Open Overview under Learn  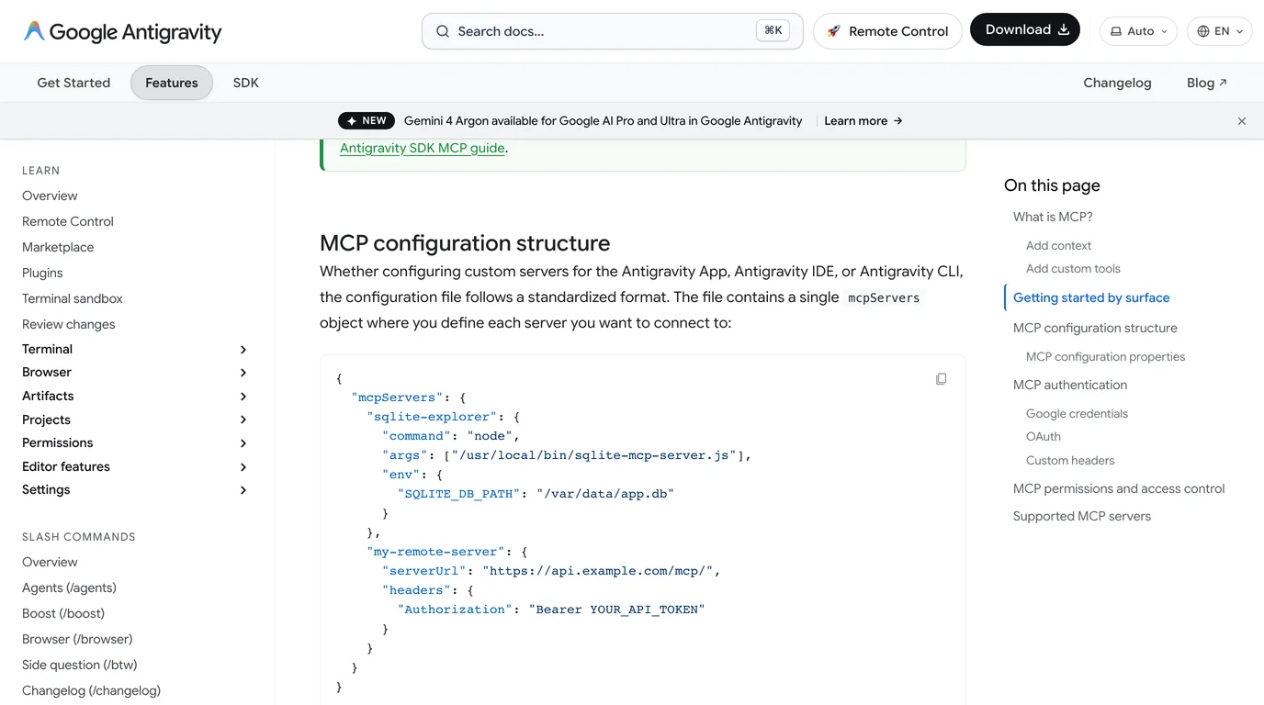(50, 196)
